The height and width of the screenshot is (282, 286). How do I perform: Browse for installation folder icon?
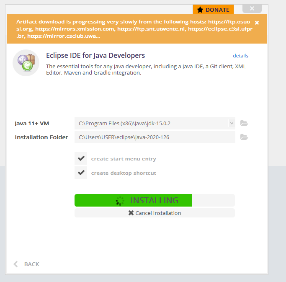click(x=244, y=137)
